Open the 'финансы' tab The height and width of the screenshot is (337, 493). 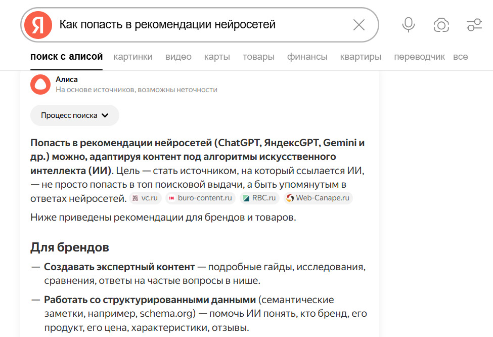307,57
